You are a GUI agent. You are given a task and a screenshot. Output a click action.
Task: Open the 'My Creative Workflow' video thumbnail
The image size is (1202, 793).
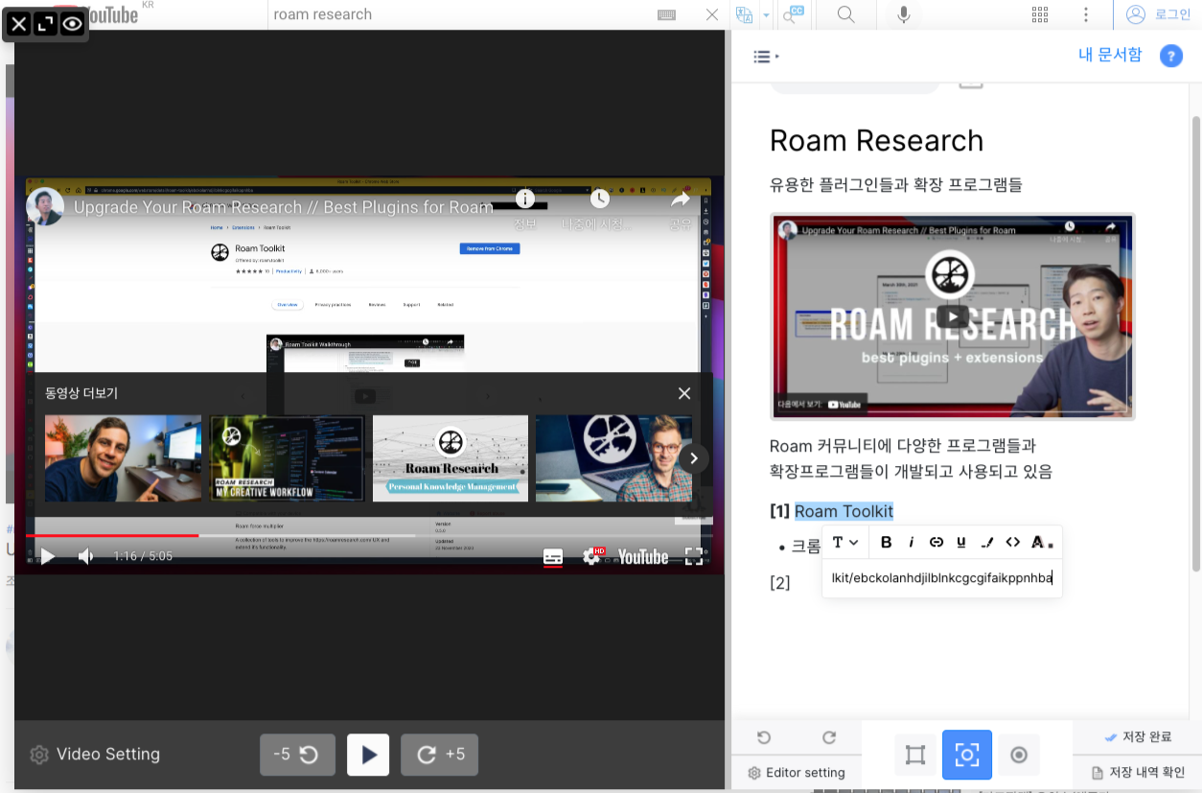pos(288,458)
